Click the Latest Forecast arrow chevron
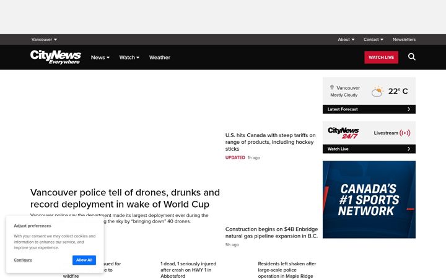This screenshot has height=279, width=446. point(409,109)
